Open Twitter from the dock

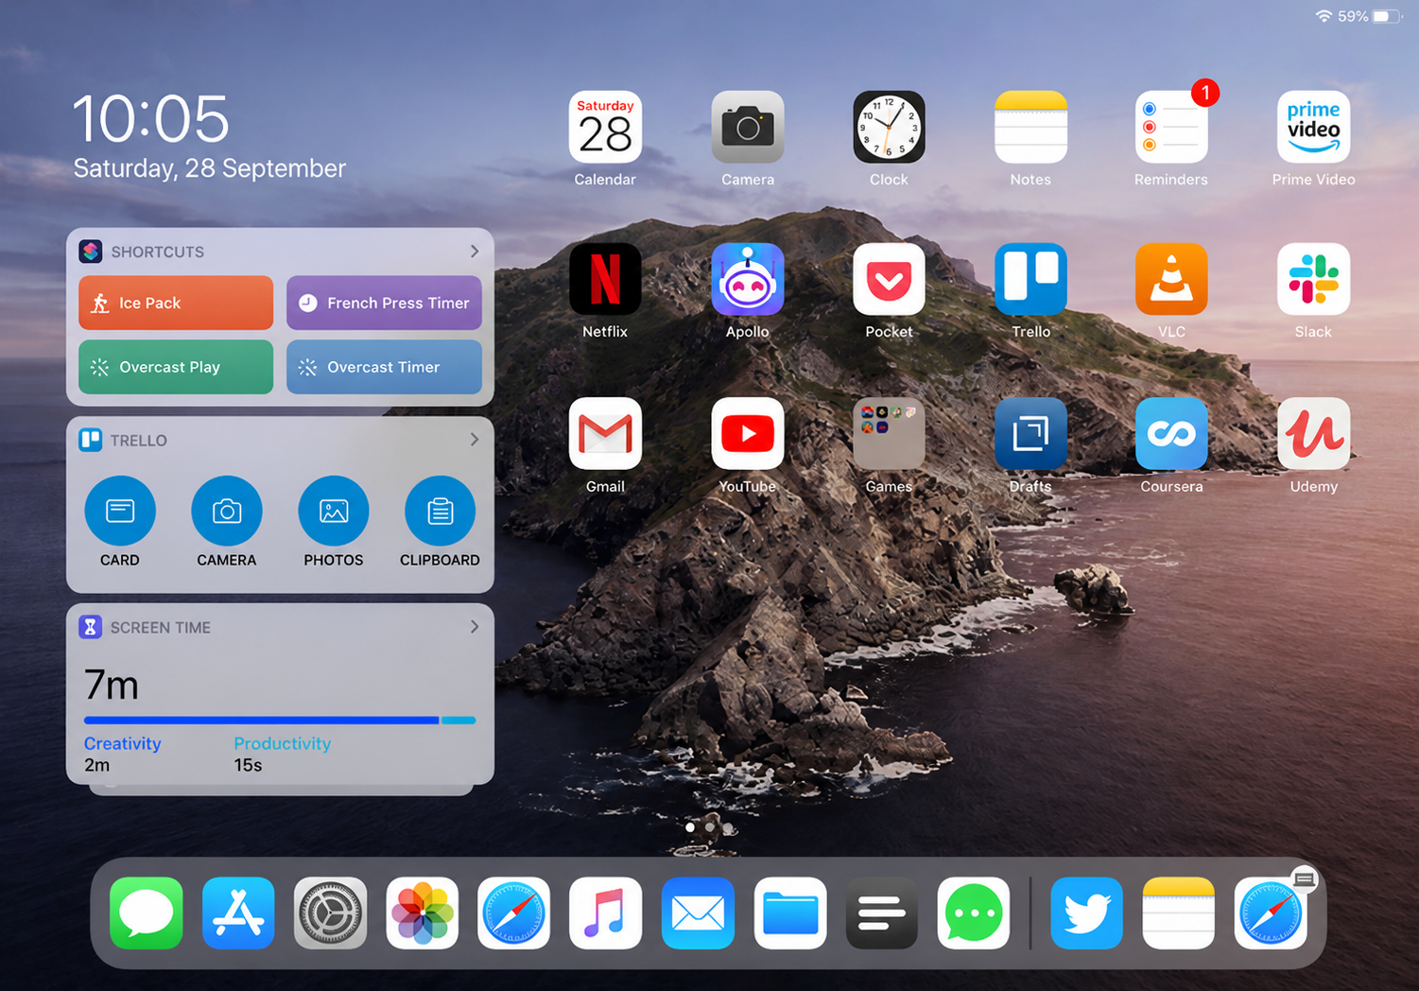(1086, 913)
